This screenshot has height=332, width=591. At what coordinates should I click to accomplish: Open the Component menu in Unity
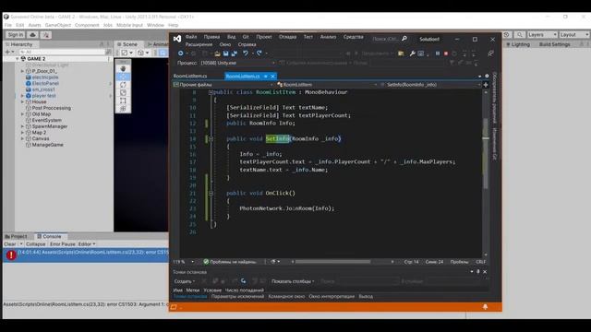click(x=87, y=25)
